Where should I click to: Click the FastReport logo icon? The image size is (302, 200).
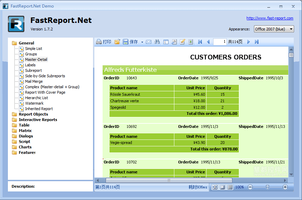[x=16, y=24]
